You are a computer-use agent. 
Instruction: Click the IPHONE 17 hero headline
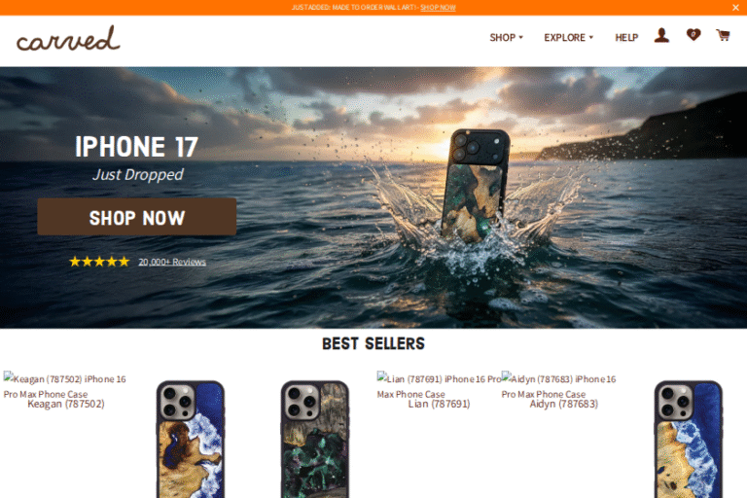point(137,146)
